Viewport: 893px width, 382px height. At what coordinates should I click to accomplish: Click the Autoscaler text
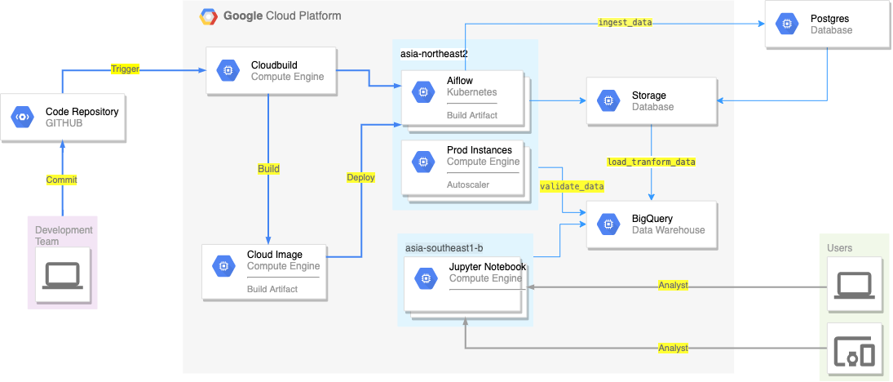[x=468, y=184]
